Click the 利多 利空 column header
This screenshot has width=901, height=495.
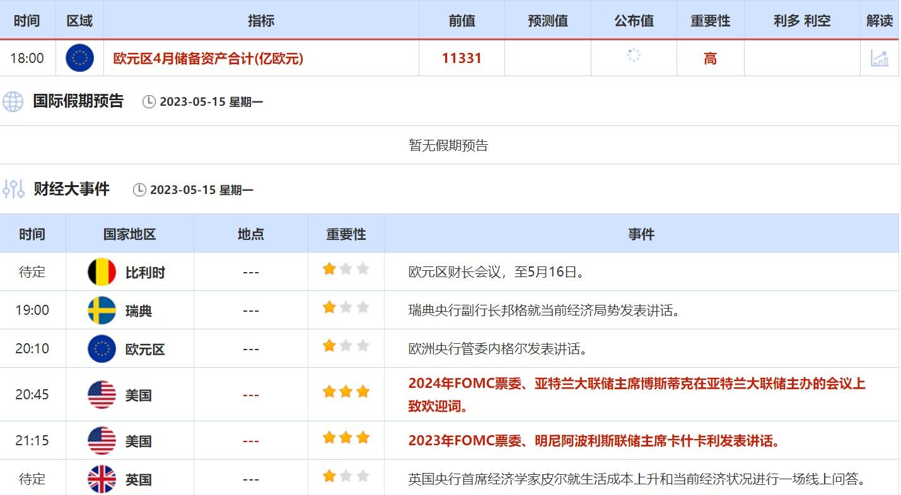click(x=801, y=21)
